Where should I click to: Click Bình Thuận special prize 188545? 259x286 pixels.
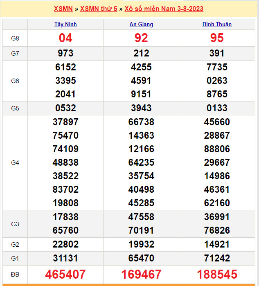(x=217, y=274)
